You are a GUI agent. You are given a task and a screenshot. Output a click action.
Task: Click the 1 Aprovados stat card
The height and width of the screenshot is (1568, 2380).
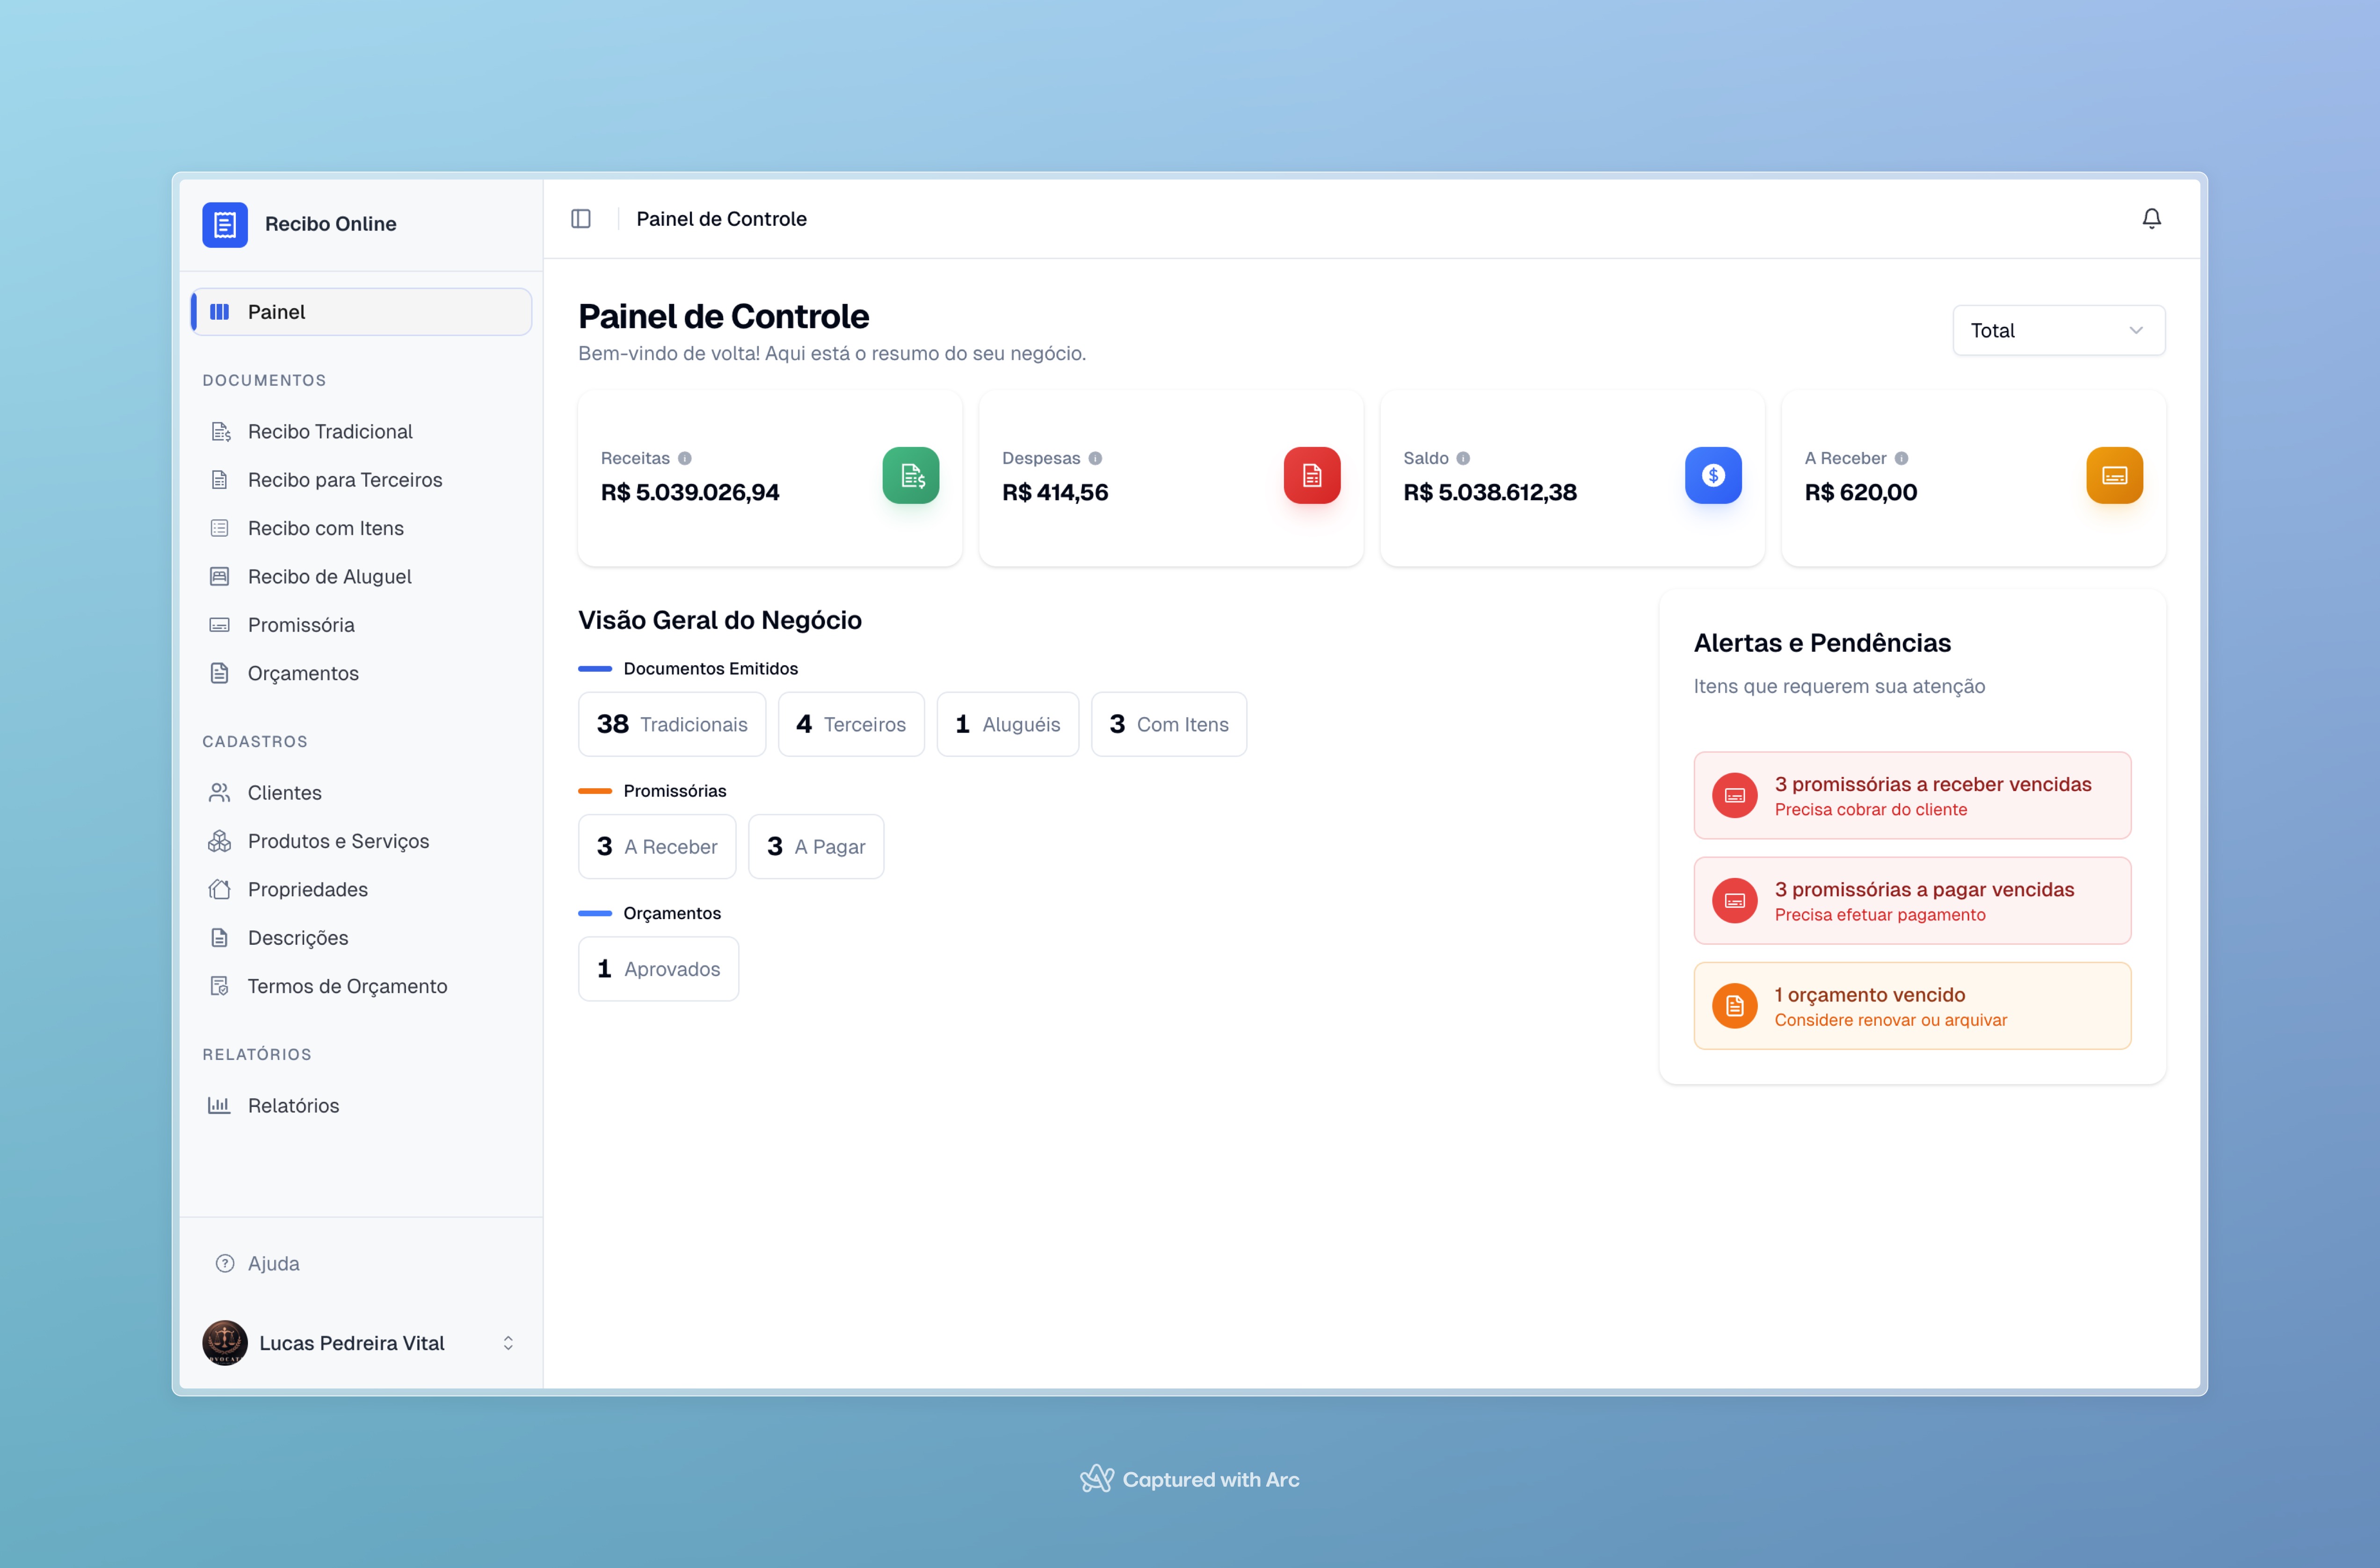click(658, 968)
